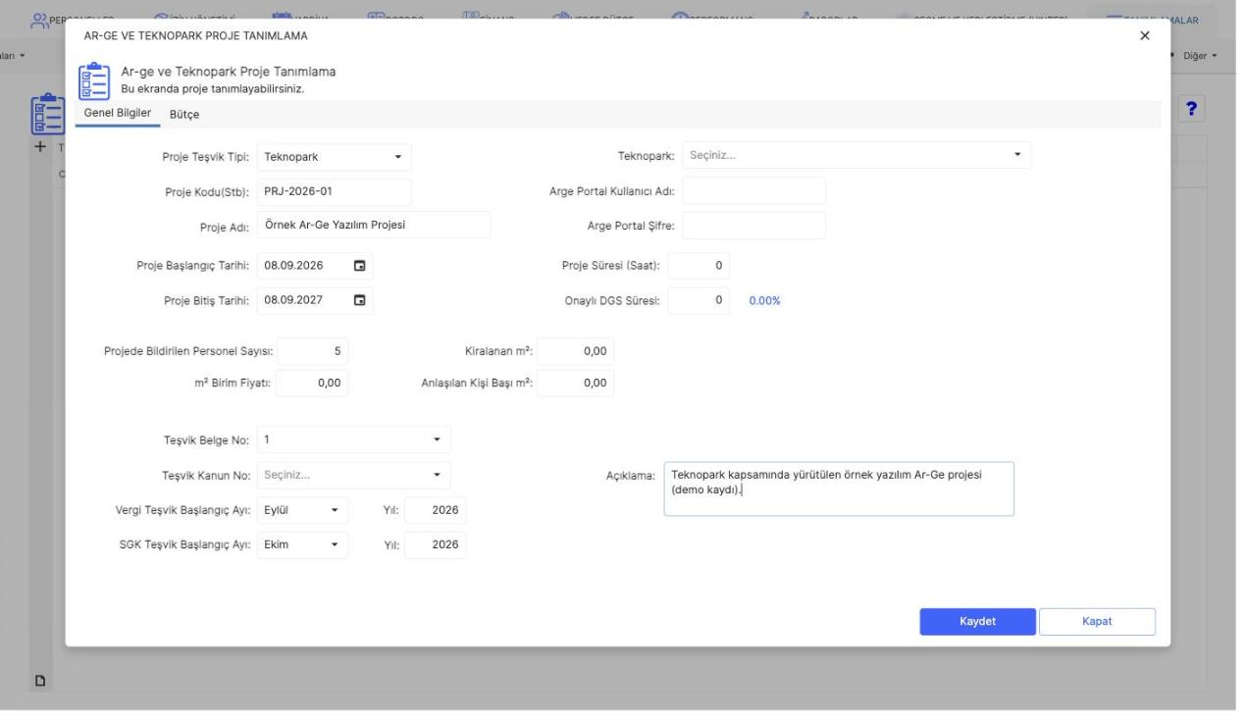Click the Projede Bildirilen Personel Sayısı field
The image size is (1246, 721).
coord(312,351)
